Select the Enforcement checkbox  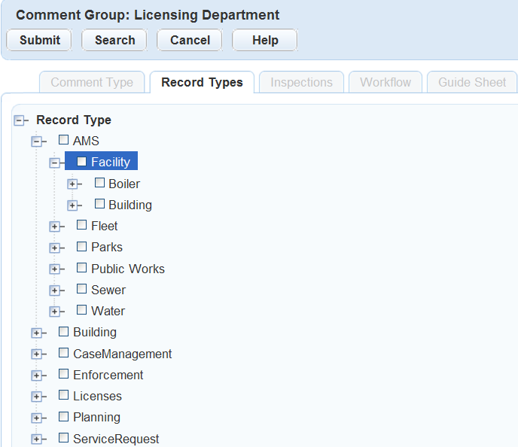click(x=64, y=374)
